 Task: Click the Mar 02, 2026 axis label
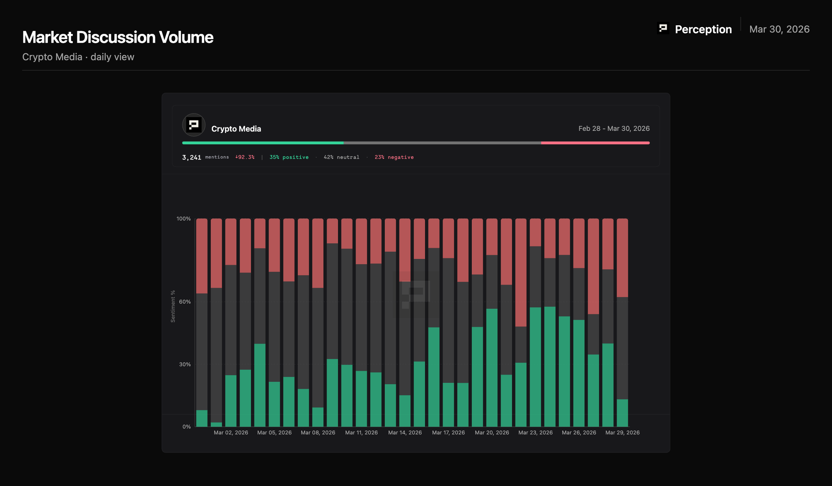pos(231,433)
